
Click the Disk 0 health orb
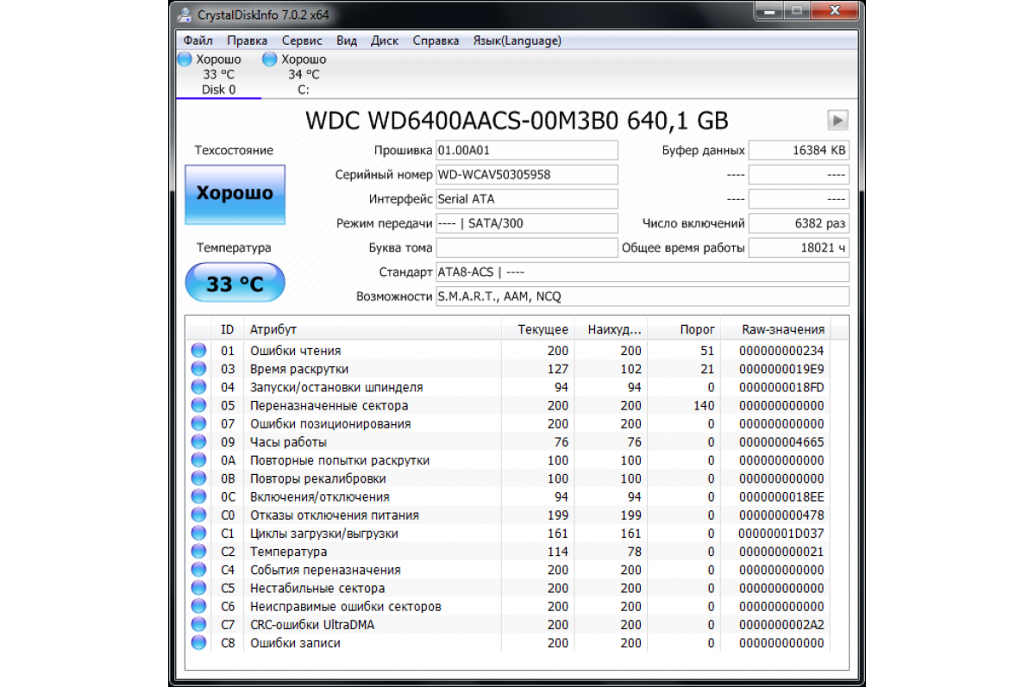(x=185, y=59)
